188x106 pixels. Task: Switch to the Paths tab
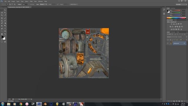point(178,32)
